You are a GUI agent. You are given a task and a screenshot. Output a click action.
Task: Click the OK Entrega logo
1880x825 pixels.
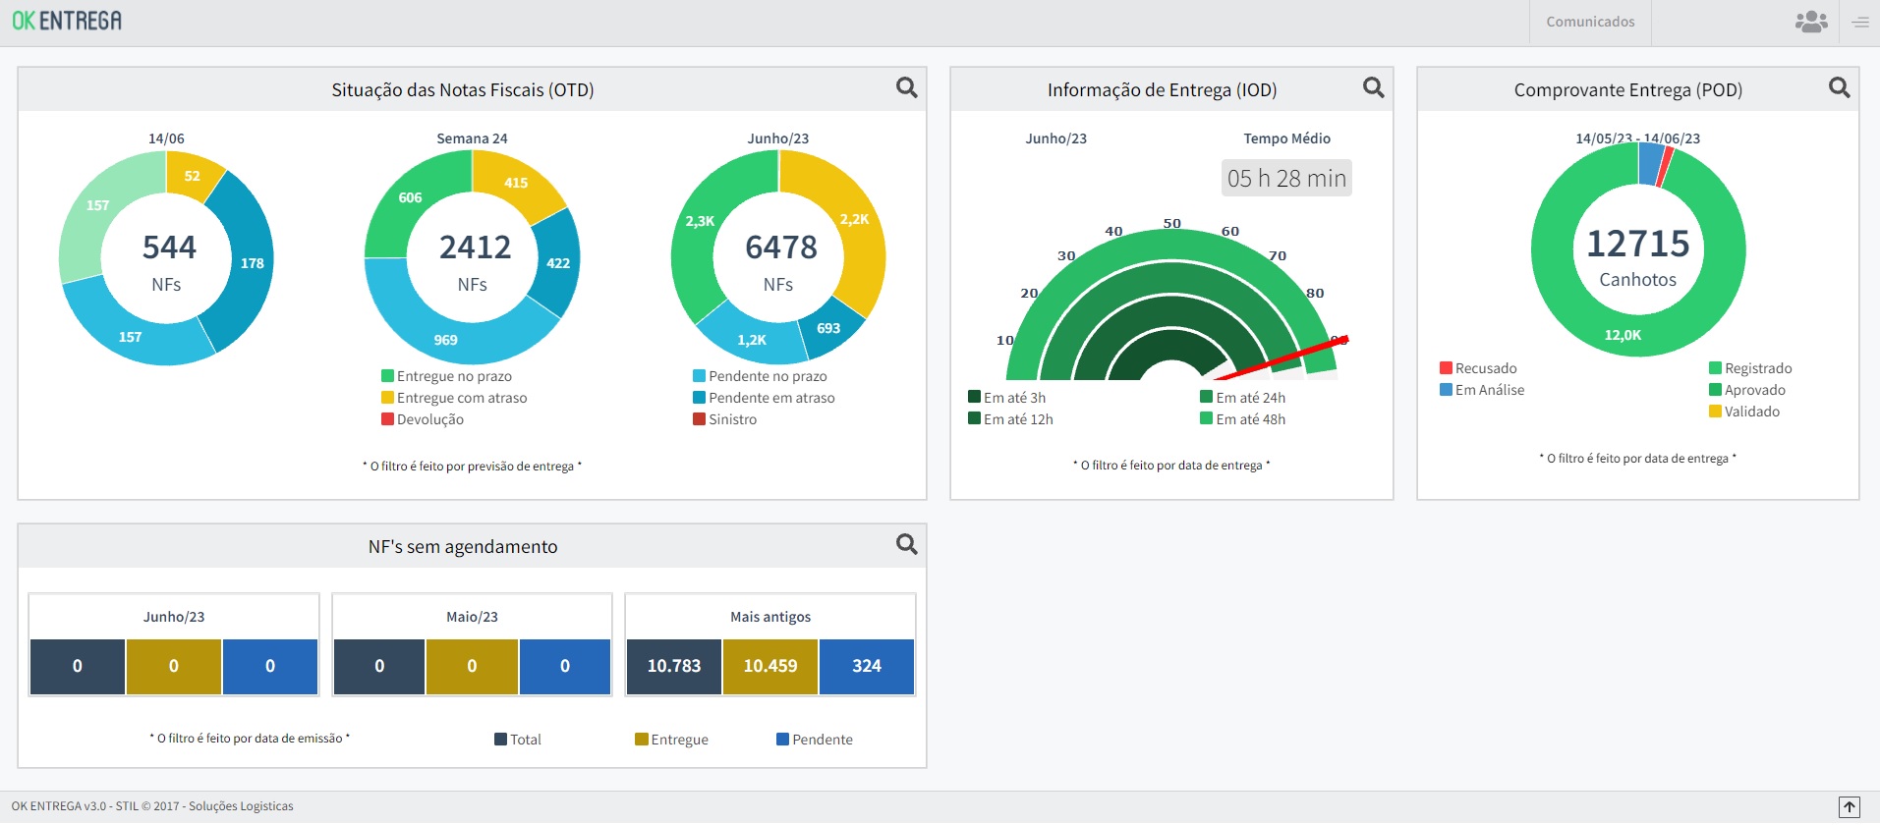click(67, 21)
